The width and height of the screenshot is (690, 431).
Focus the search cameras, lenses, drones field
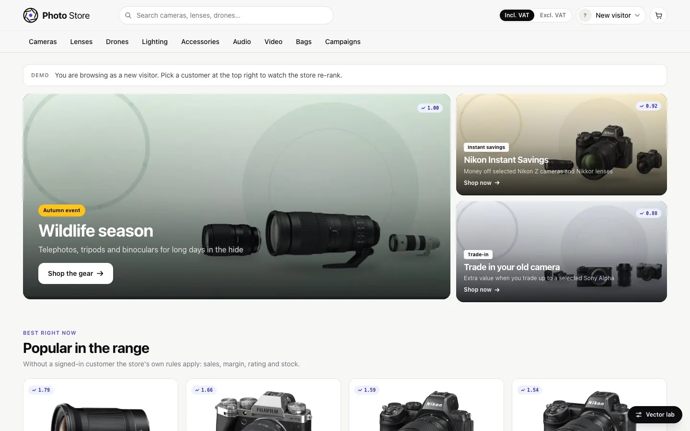(226, 15)
